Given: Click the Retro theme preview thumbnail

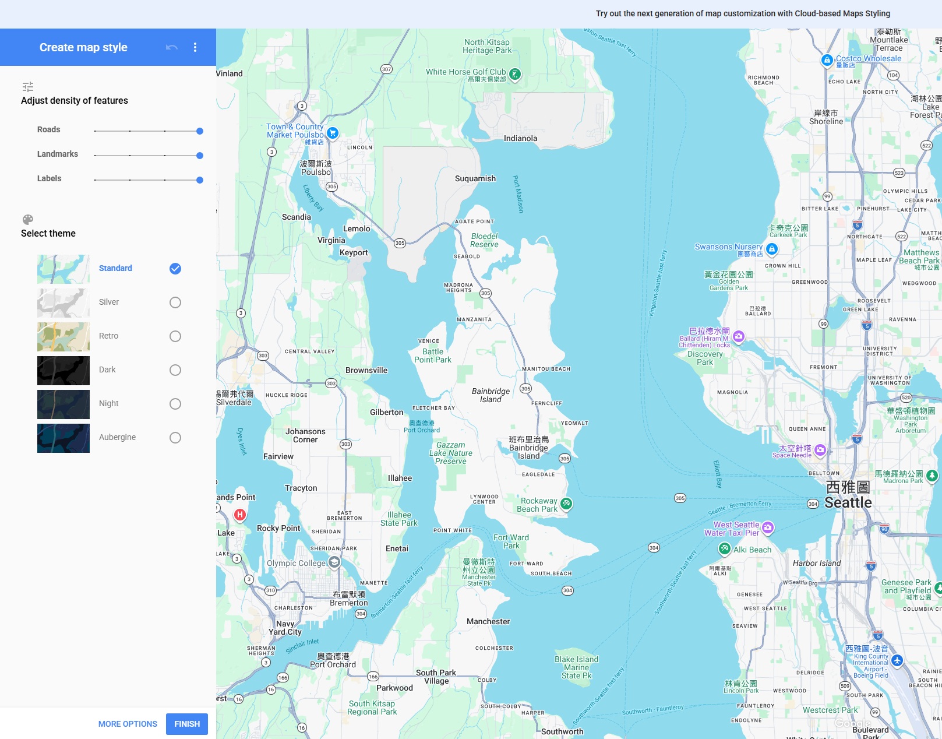Looking at the screenshot, I should tap(63, 337).
